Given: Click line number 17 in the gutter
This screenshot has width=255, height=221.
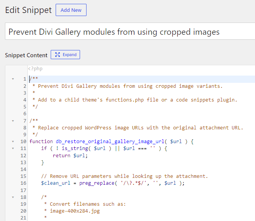Looking at the screenshot, I should [x=23, y=190].
